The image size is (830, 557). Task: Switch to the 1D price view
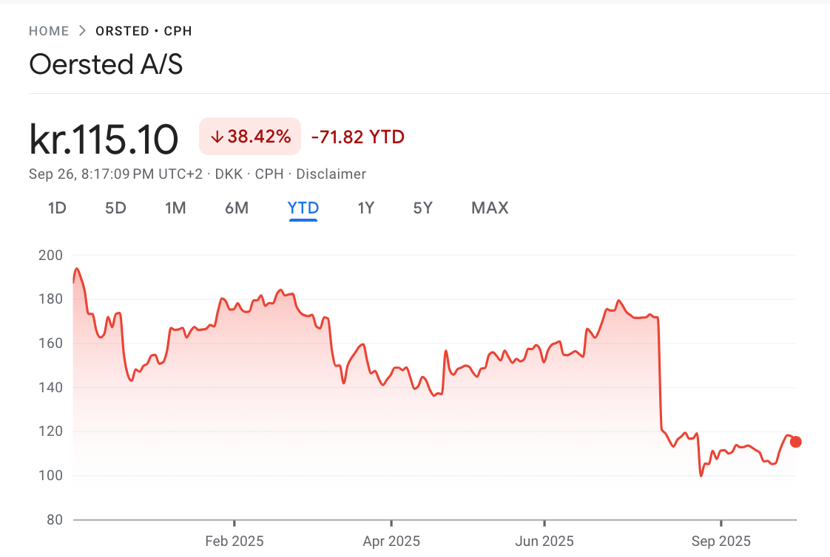[x=56, y=208]
